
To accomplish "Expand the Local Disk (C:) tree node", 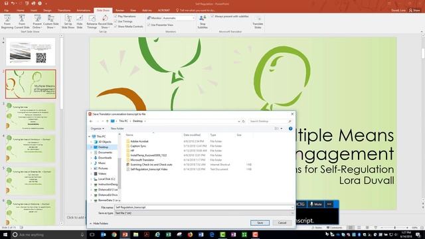I will coord(91,179).
